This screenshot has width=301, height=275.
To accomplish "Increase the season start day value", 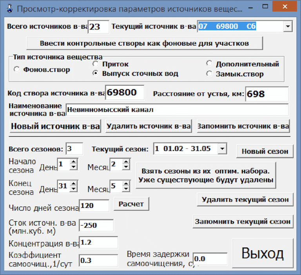I will pyautogui.click(x=73, y=161).
